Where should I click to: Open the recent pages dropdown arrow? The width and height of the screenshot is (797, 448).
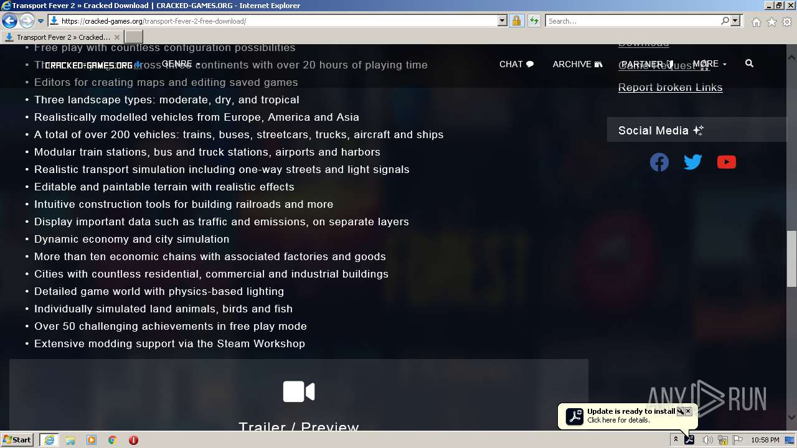pyautogui.click(x=40, y=21)
